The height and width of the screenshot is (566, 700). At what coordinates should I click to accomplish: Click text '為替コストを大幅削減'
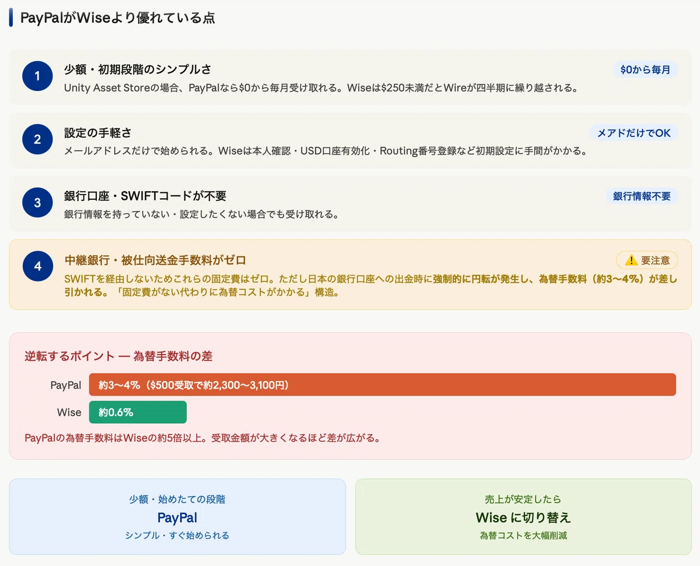click(523, 535)
